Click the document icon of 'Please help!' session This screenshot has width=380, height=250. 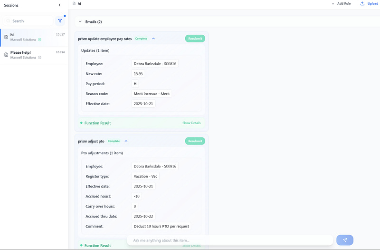pyautogui.click(x=6, y=55)
